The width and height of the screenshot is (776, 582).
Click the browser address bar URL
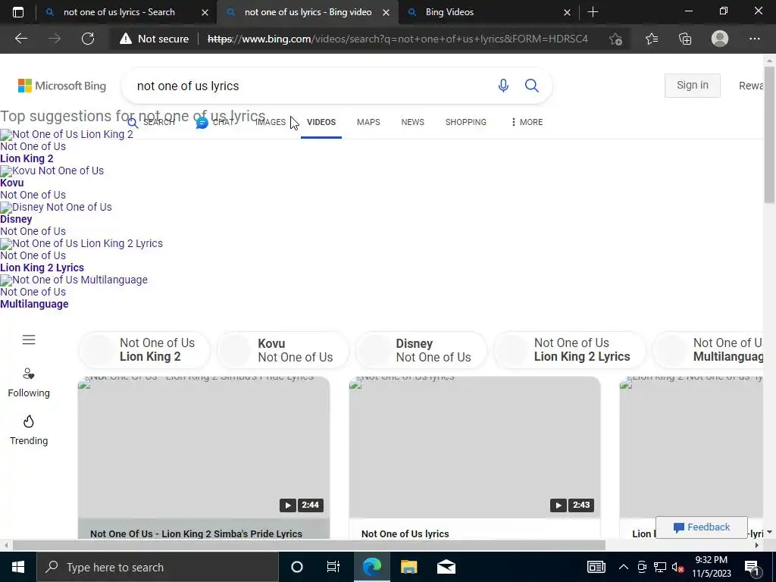pos(397,39)
